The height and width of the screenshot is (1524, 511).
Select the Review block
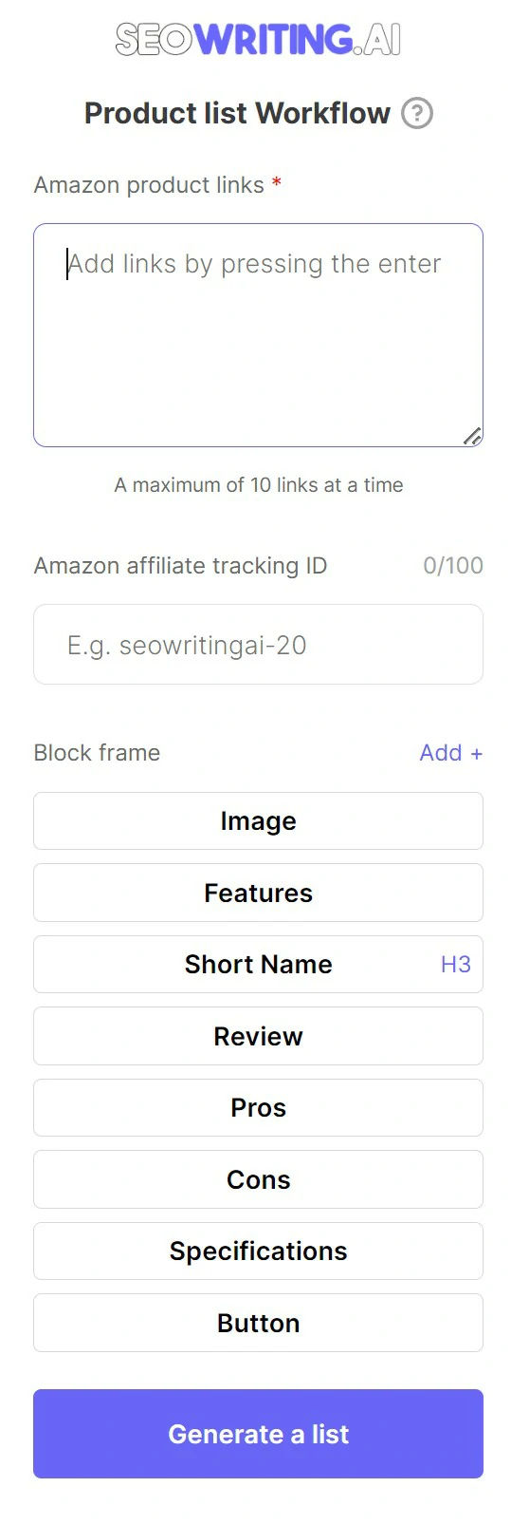(258, 1036)
